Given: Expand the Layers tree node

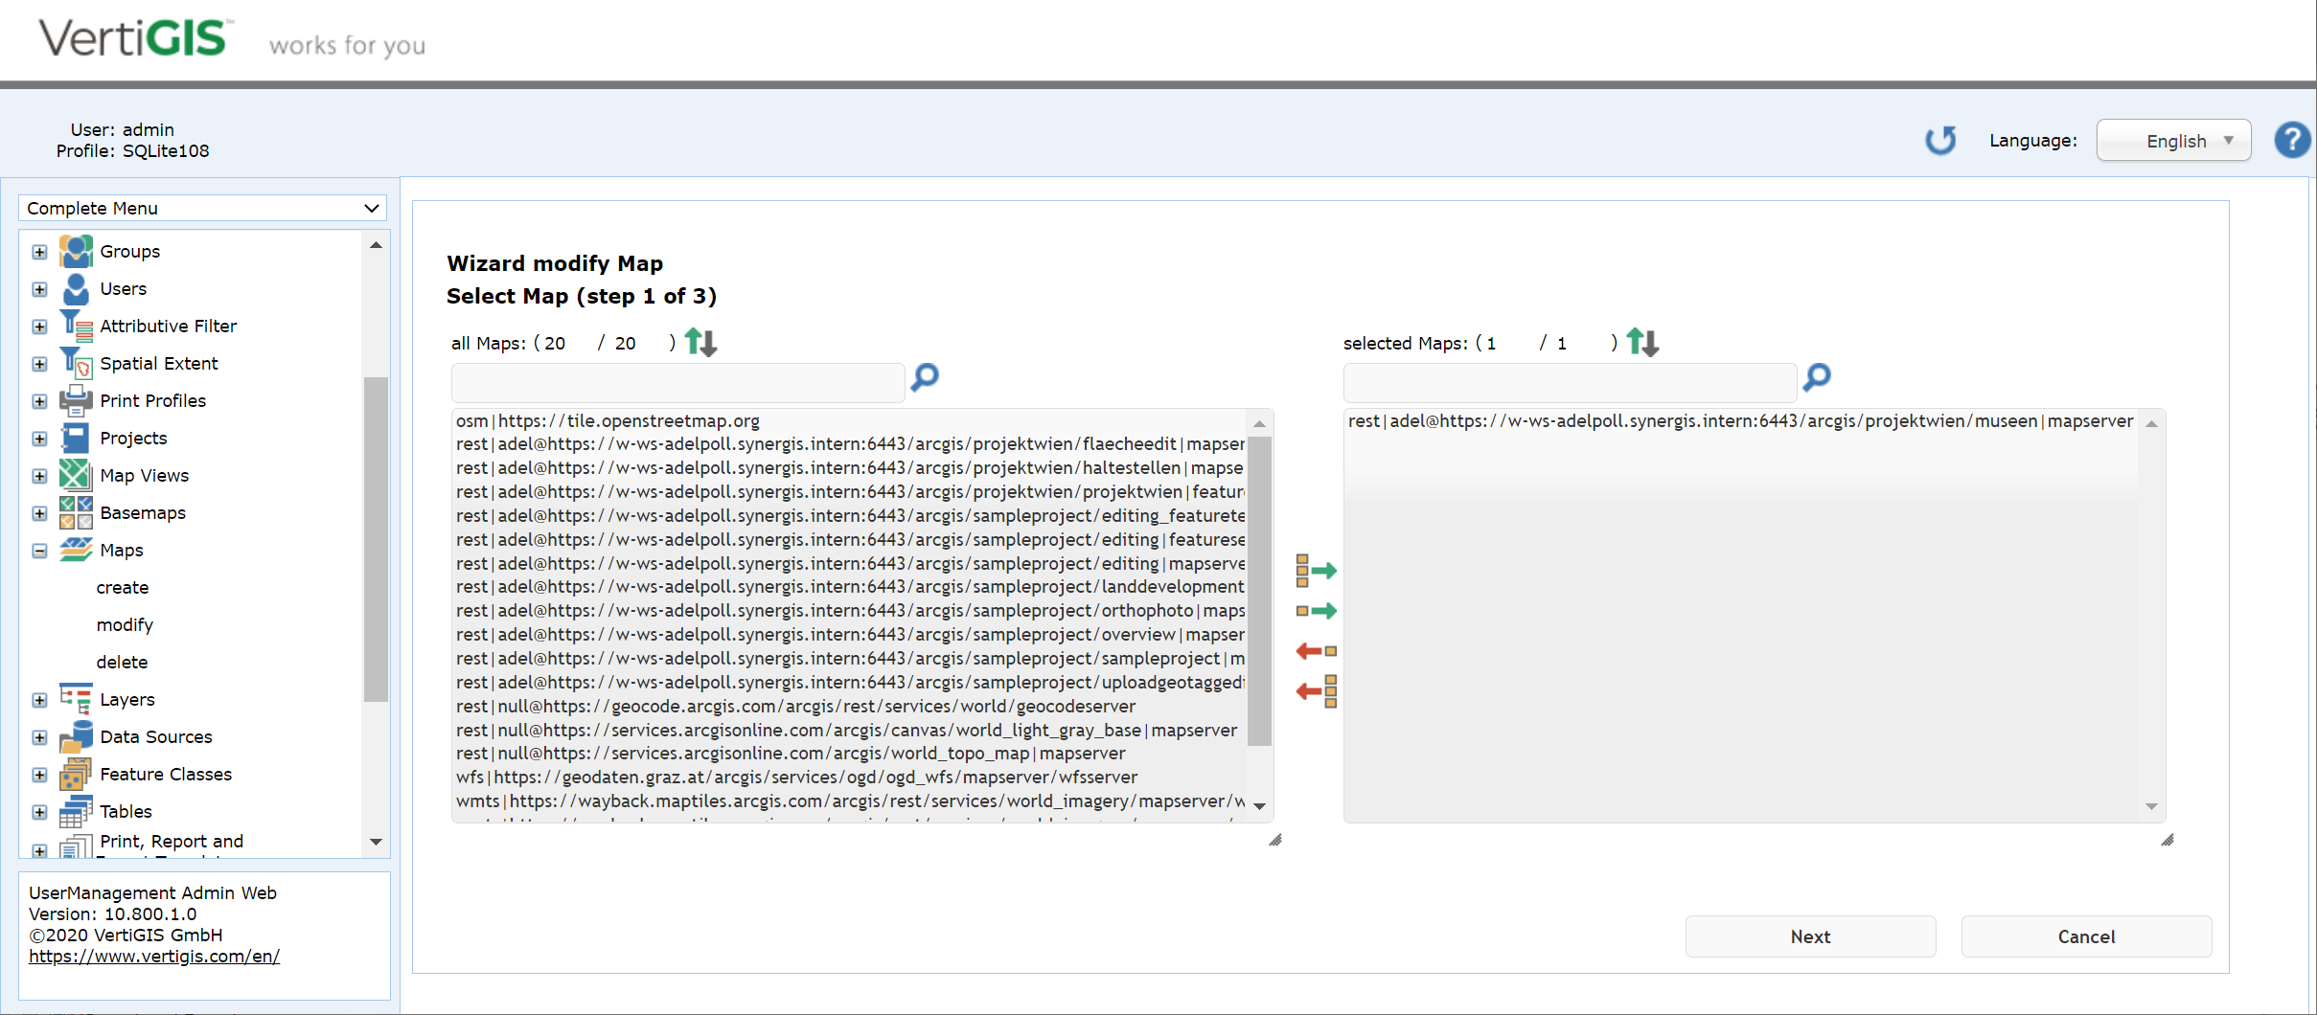Looking at the screenshot, I should [x=39, y=700].
